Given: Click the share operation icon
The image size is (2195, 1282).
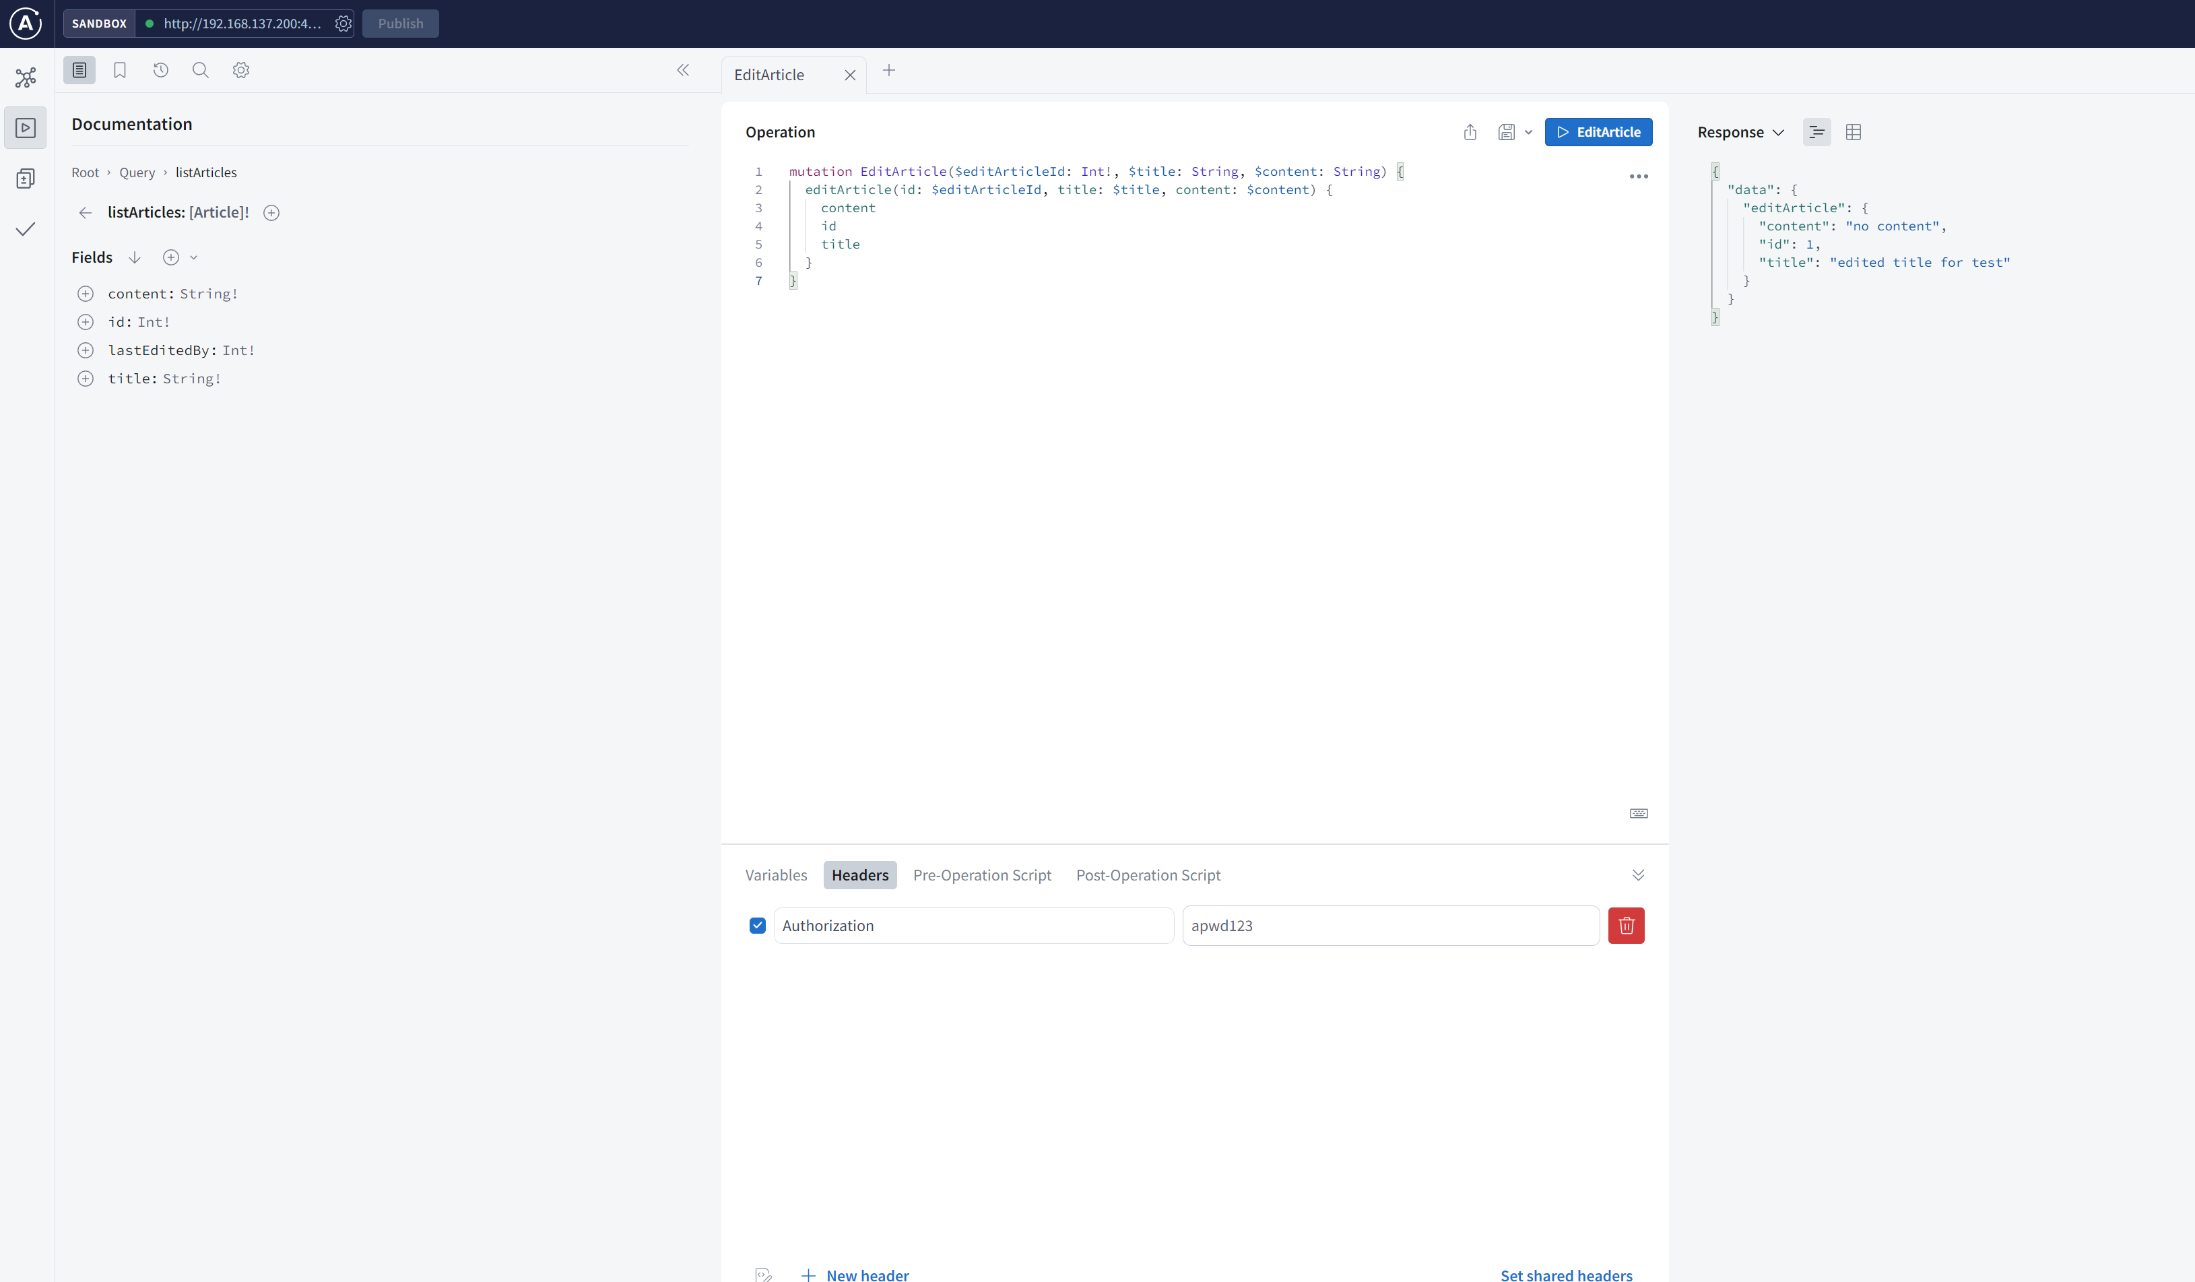Looking at the screenshot, I should (x=1470, y=133).
